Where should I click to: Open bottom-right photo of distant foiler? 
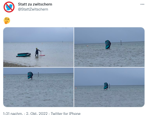pos(109,87)
